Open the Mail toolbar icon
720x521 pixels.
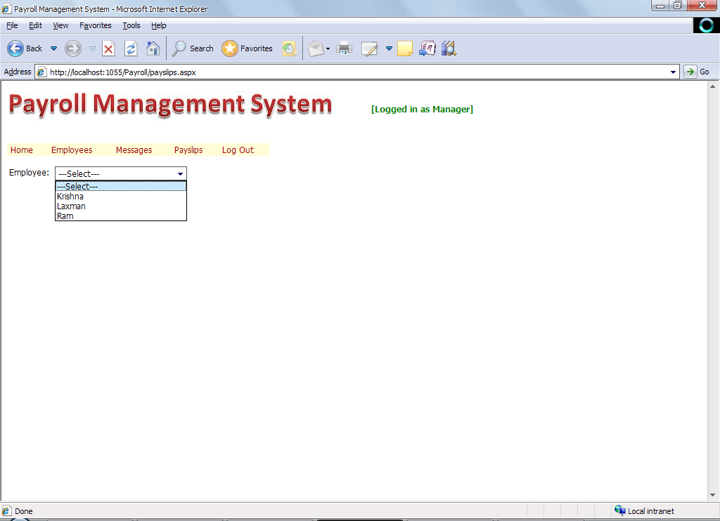click(316, 48)
